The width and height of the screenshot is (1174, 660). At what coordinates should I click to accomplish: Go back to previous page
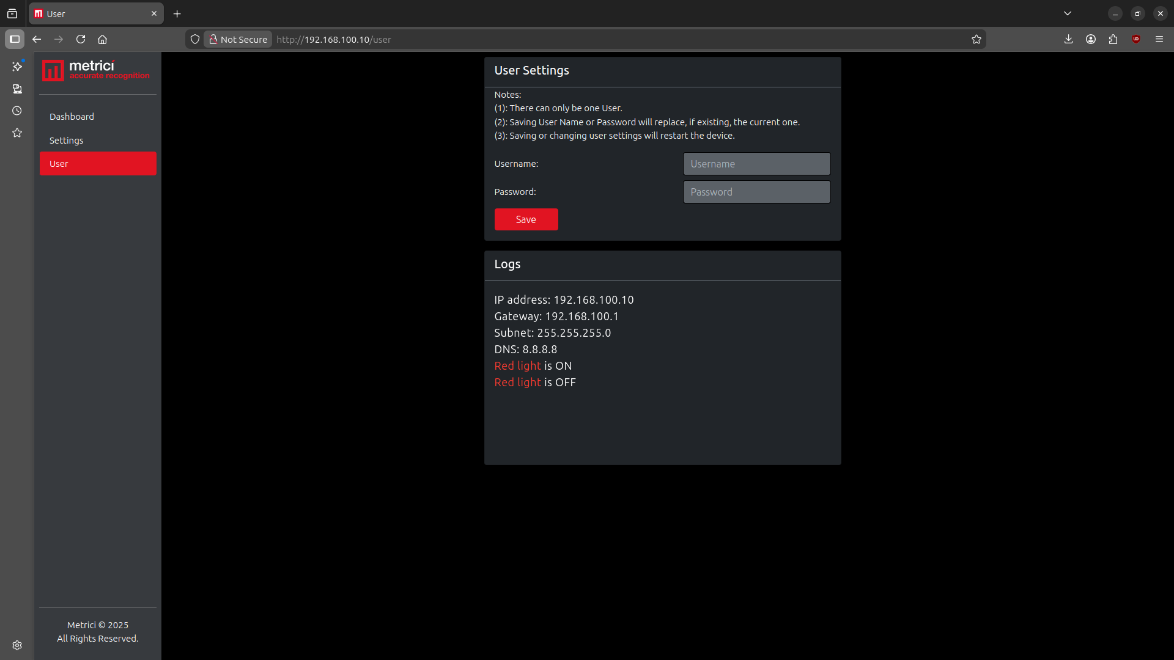[37, 39]
